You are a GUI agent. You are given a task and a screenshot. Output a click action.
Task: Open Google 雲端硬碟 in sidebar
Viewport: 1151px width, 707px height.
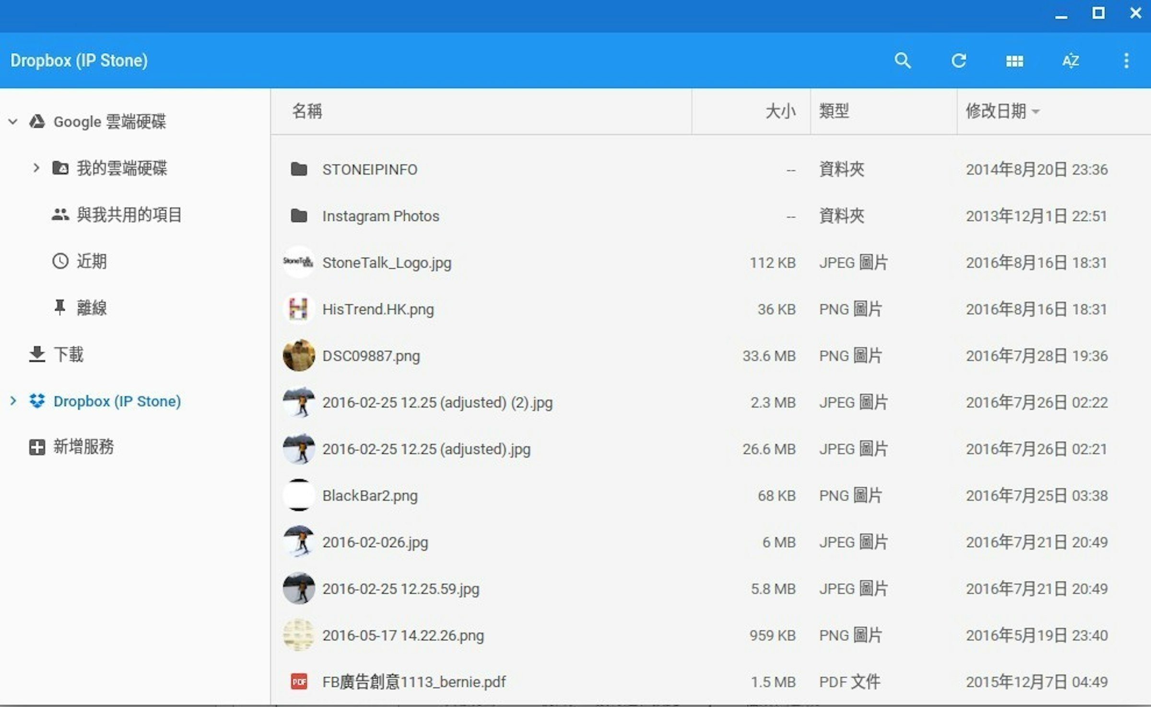110,121
